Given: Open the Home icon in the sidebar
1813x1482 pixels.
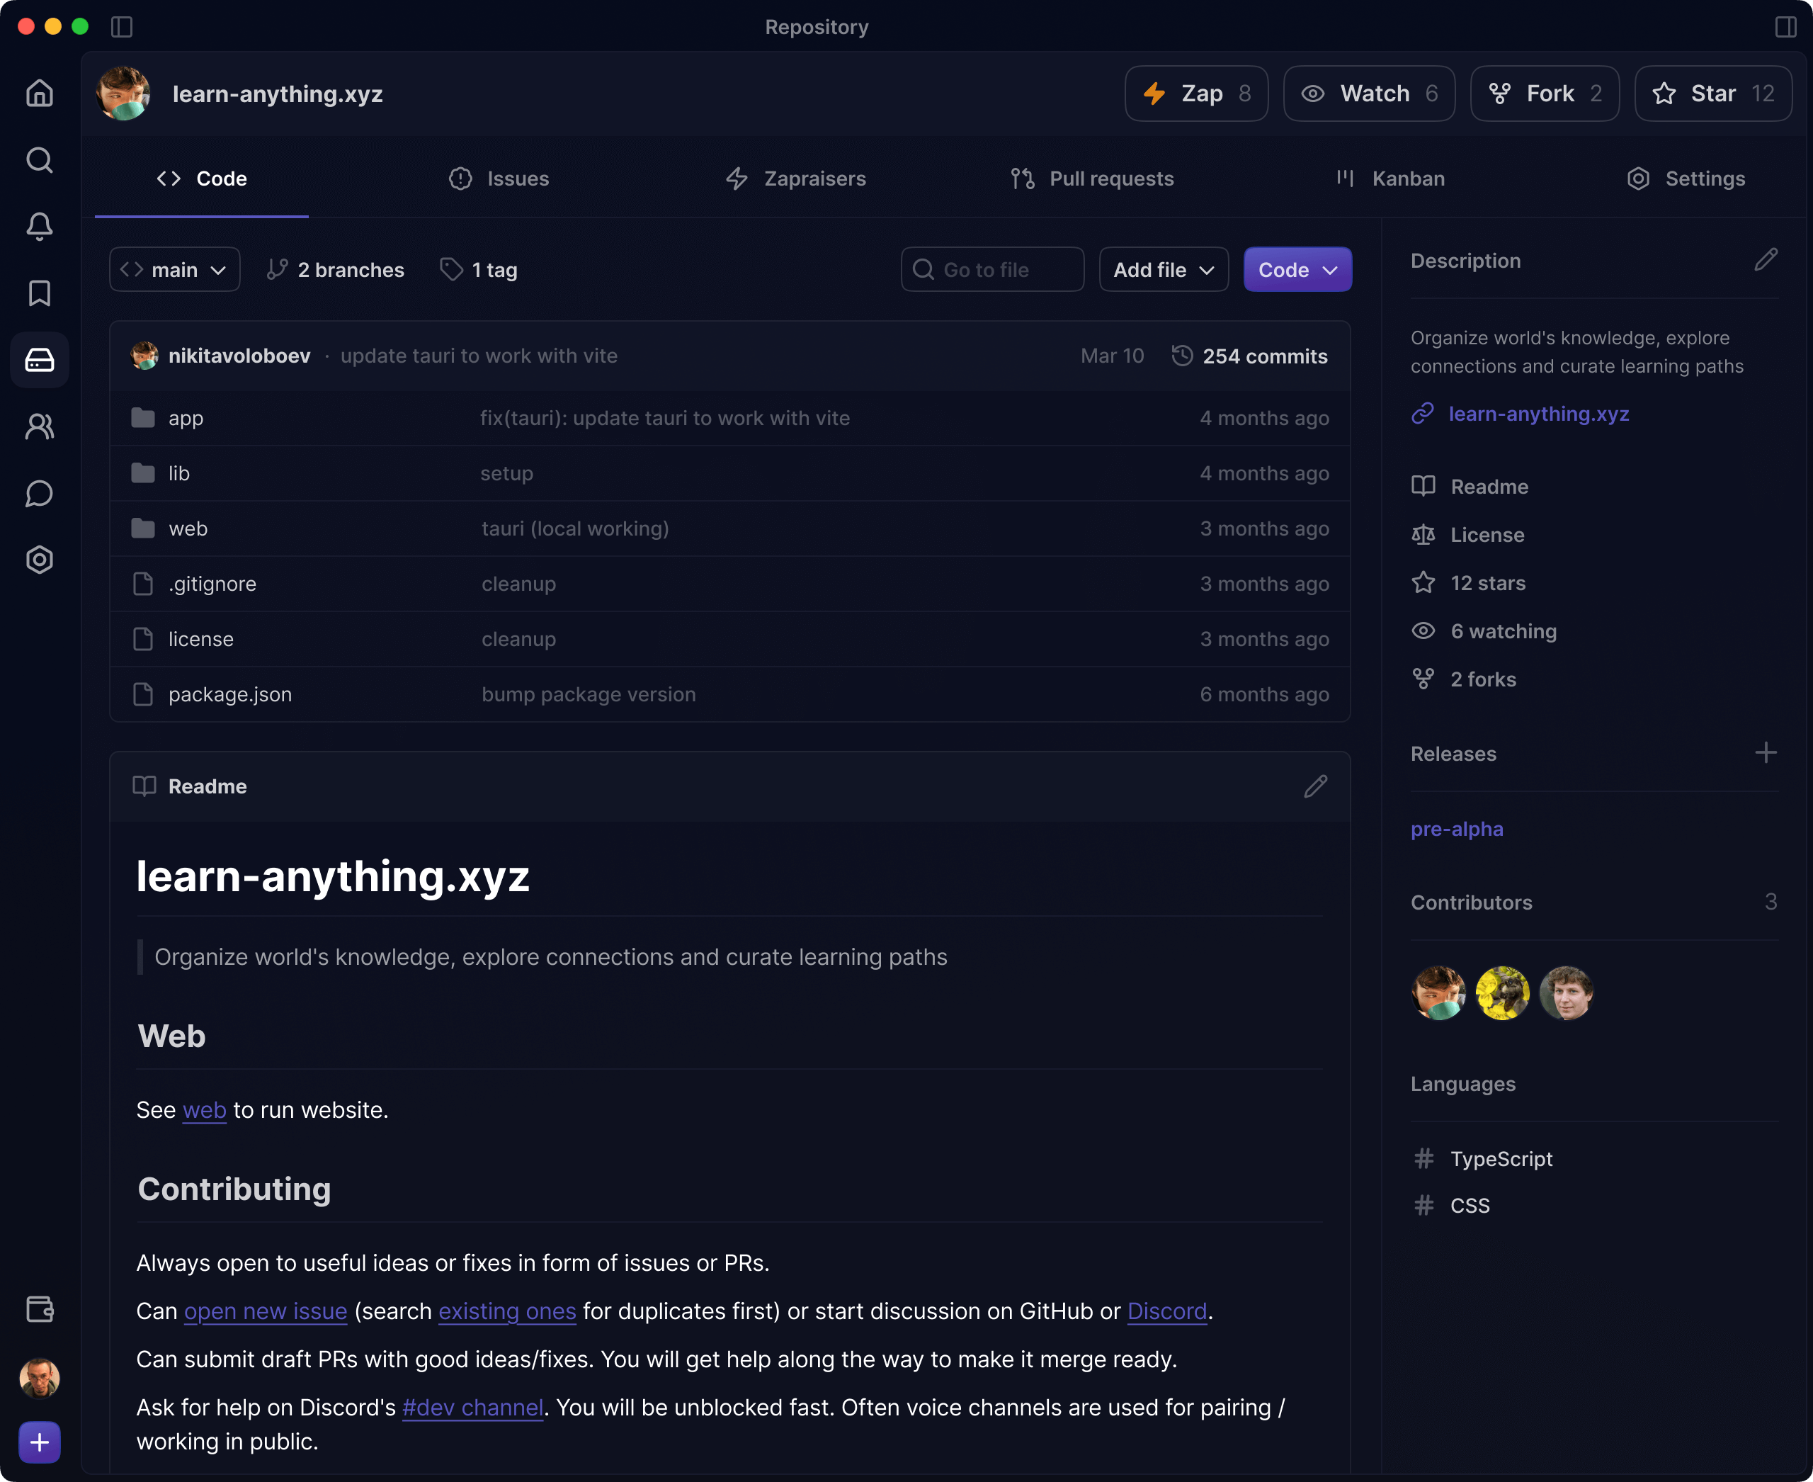Looking at the screenshot, I should pos(39,93).
